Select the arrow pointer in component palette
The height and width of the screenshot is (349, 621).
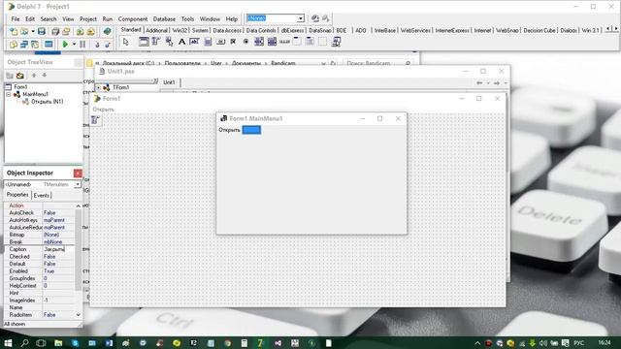coord(126,42)
